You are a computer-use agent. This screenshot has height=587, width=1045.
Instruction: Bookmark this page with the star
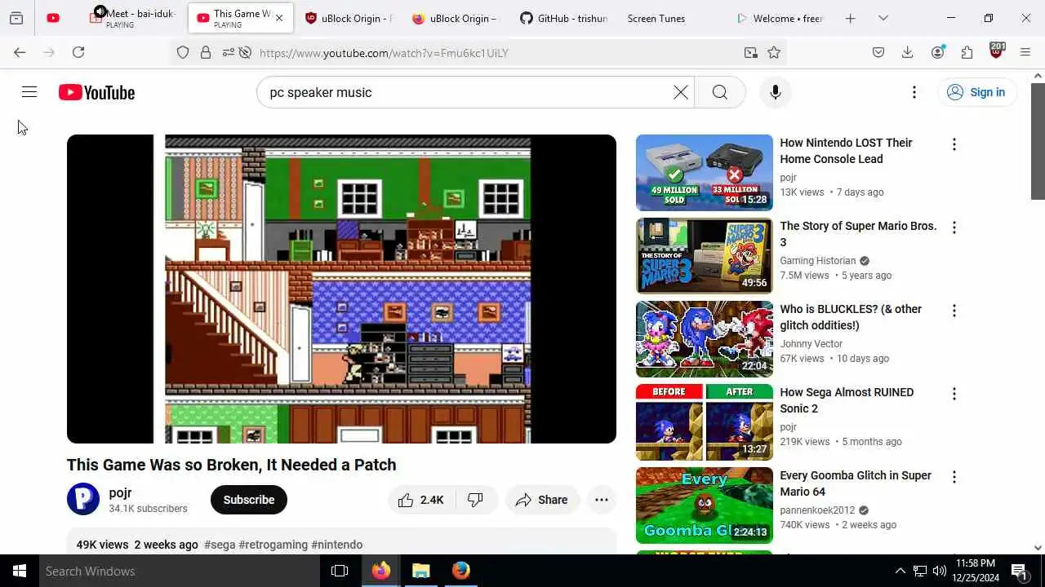(x=774, y=53)
